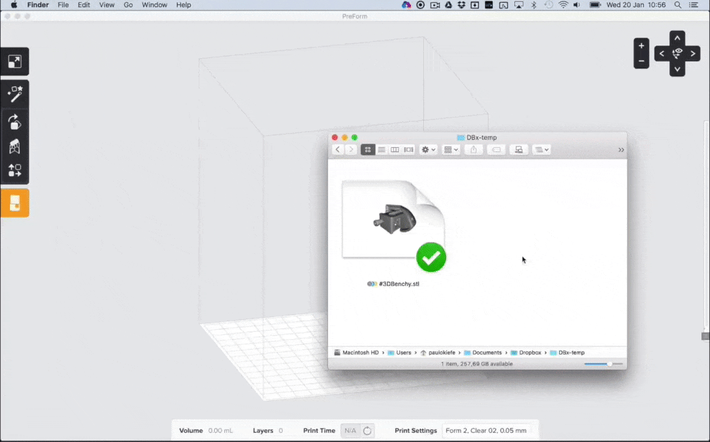The height and width of the screenshot is (442, 710).
Task: Switch Finder to icon view
Action: click(368, 150)
